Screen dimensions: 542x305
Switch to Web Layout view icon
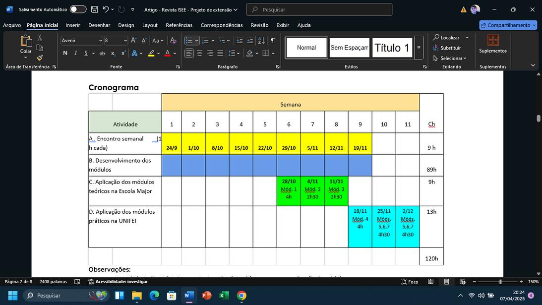(x=463, y=282)
